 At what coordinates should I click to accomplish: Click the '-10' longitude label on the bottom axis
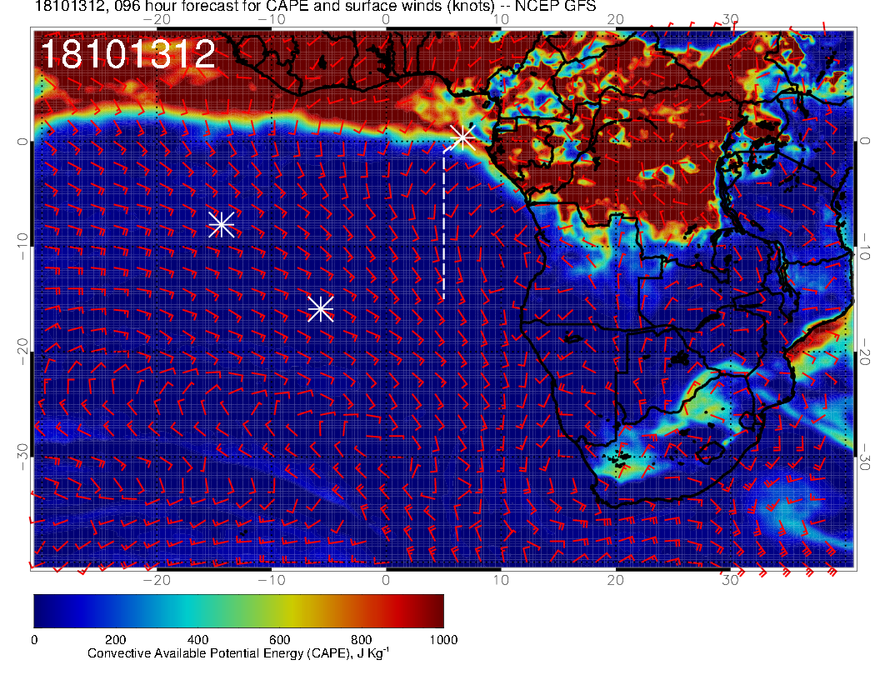click(272, 580)
